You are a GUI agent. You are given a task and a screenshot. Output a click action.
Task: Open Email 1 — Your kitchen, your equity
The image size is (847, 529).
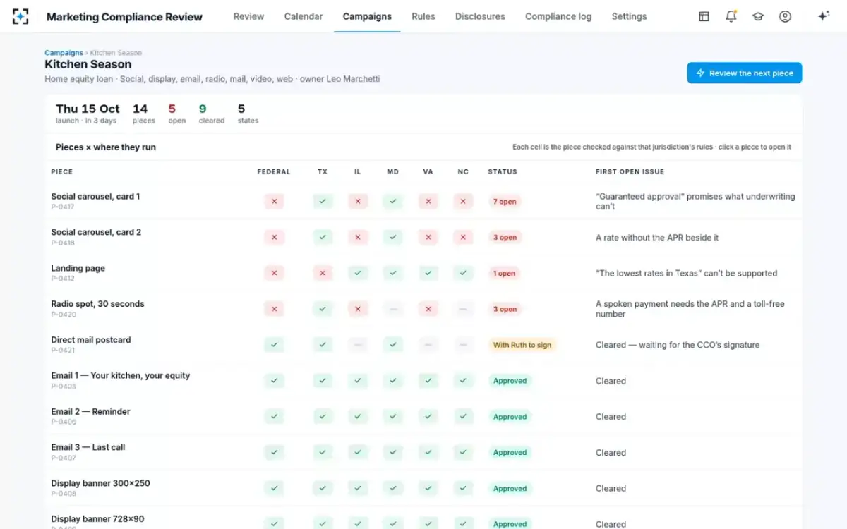[x=121, y=376]
